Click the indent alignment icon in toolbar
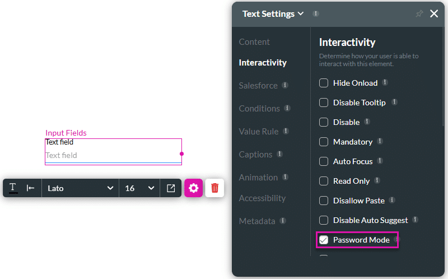Viewport: 448px width, 279px height. pos(31,188)
